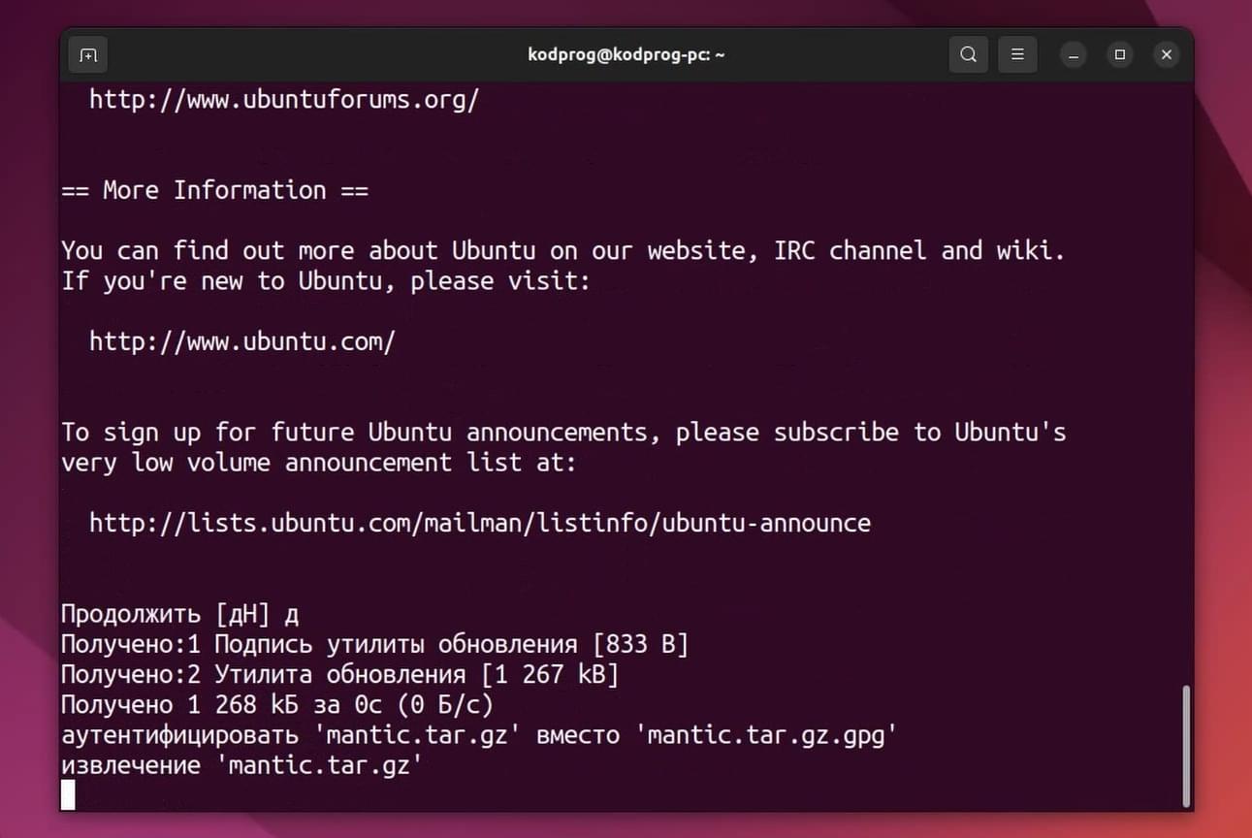Click the '== More Information ==' heading
Viewport: 1252px width, 838px height.
coord(215,190)
